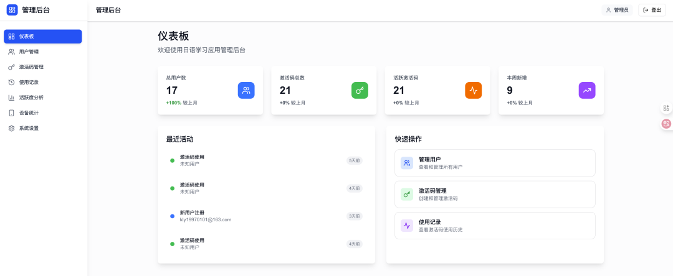Click 查看和管理所有用户 description text
The height and width of the screenshot is (276, 673).
tap(441, 167)
